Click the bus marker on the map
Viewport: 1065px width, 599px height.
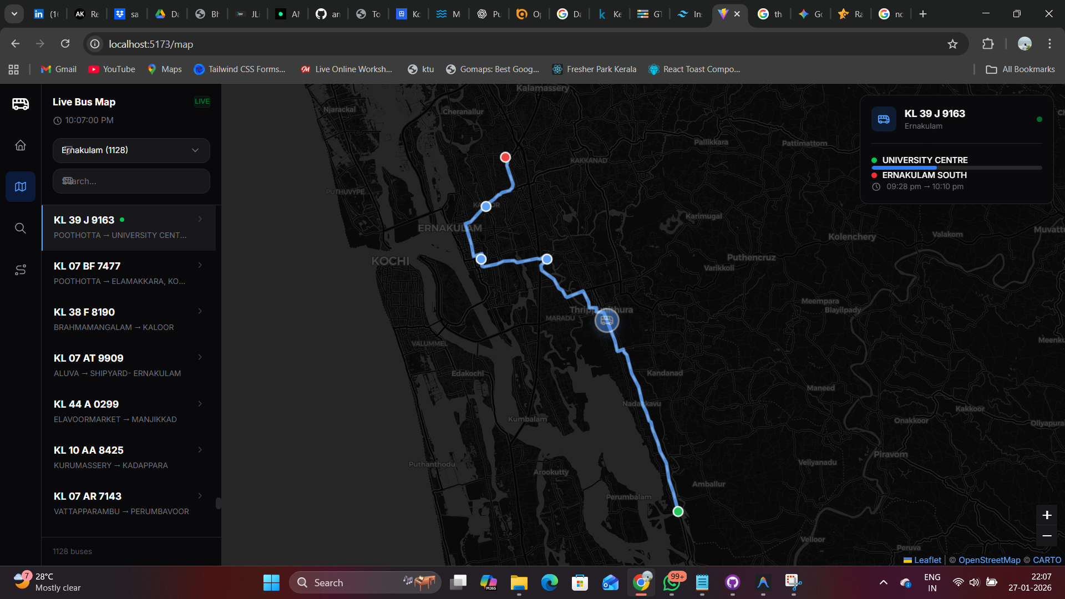click(x=606, y=321)
